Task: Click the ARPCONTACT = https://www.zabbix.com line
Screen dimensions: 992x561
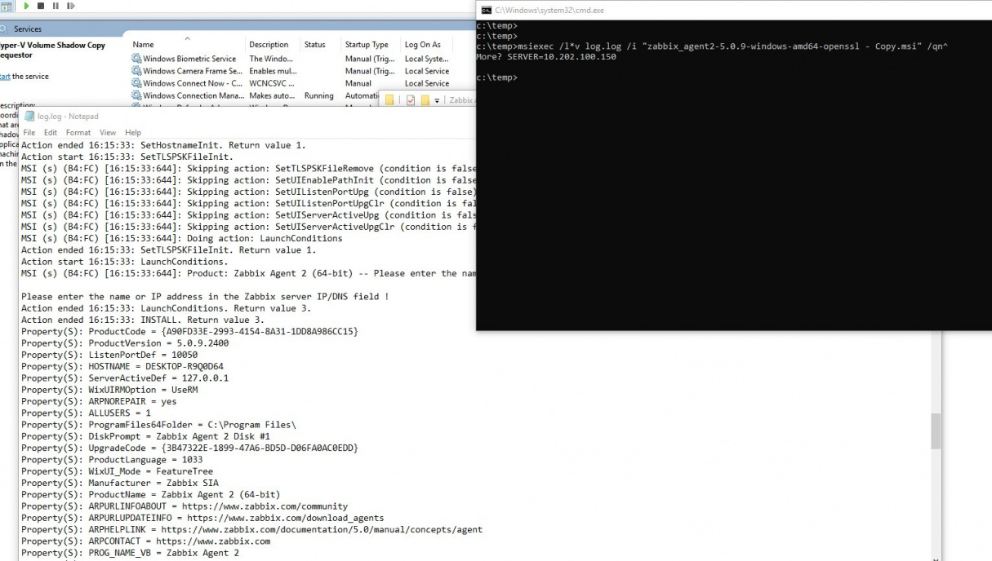Action: (145, 541)
